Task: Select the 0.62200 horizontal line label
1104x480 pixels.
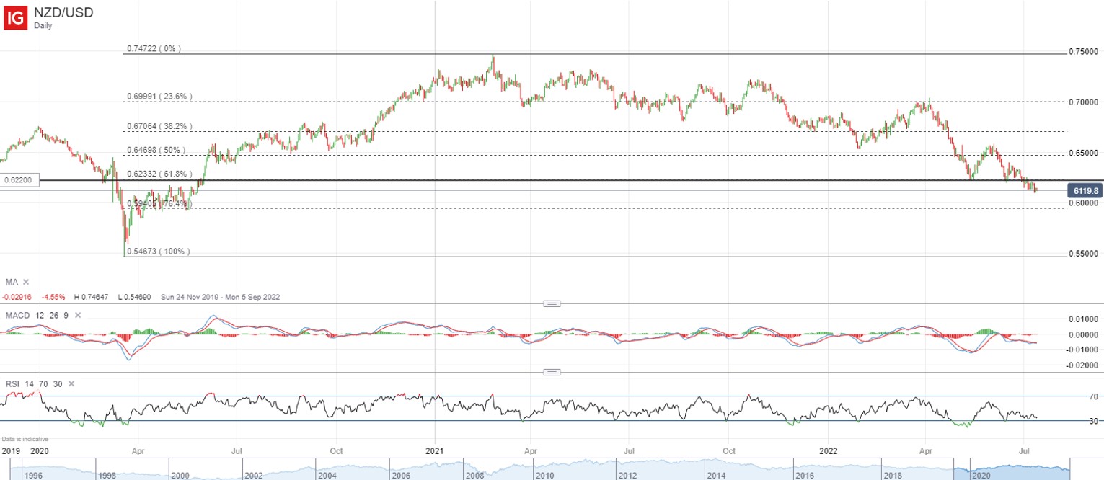Action: click(x=19, y=180)
